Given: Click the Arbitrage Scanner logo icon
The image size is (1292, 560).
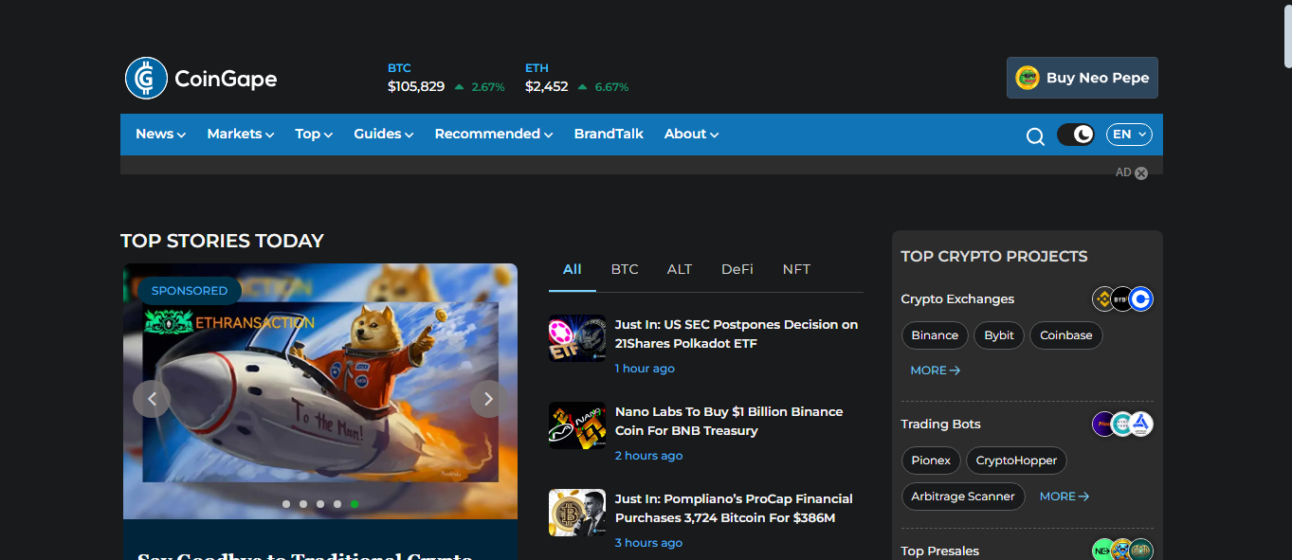Looking at the screenshot, I should [1141, 425].
